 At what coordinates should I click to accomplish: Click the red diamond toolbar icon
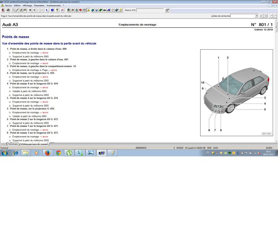pos(81,10)
